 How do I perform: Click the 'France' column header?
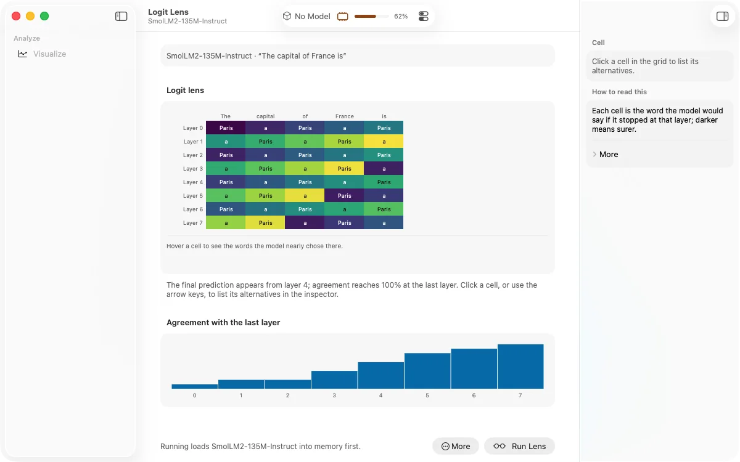(x=345, y=116)
